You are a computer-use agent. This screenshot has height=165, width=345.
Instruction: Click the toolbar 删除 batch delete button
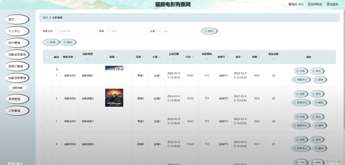tap(68, 42)
